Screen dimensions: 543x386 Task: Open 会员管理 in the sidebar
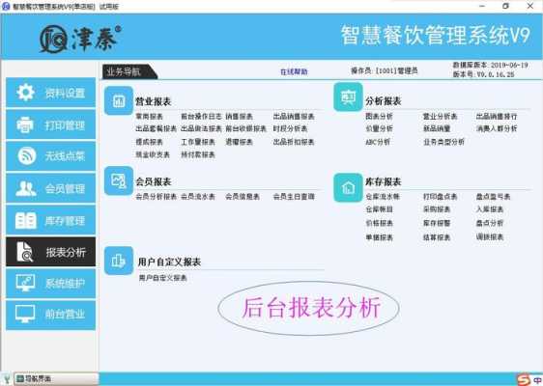click(50, 188)
